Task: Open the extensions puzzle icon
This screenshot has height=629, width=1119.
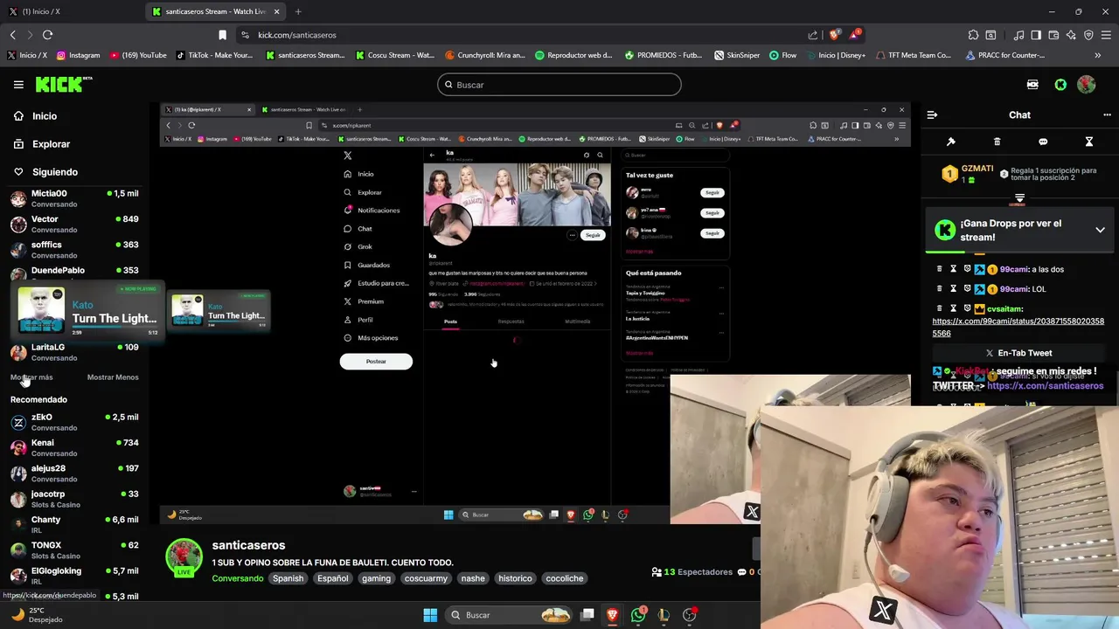Action: click(973, 35)
